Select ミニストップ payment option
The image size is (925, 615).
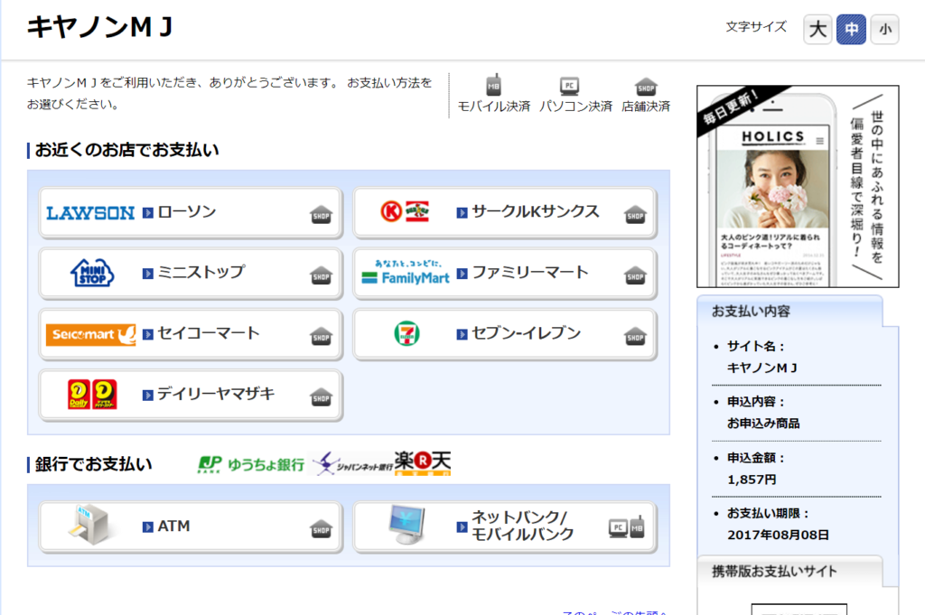pyautogui.click(x=191, y=274)
